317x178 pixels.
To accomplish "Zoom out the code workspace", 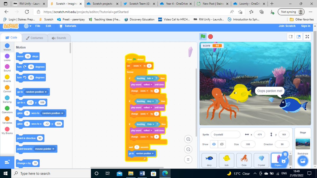I will 188,149.
